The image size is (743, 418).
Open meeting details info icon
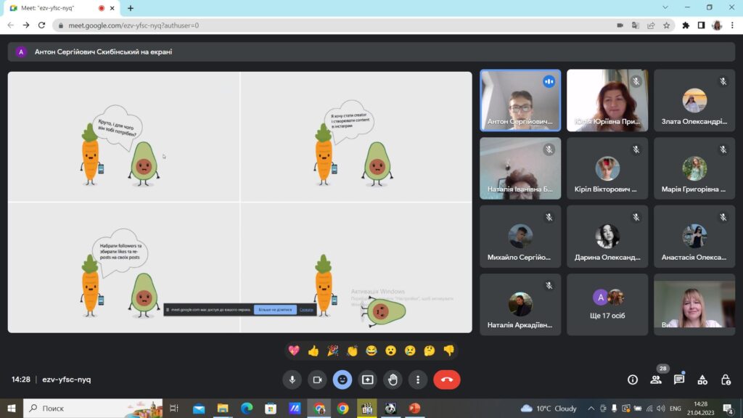point(633,380)
